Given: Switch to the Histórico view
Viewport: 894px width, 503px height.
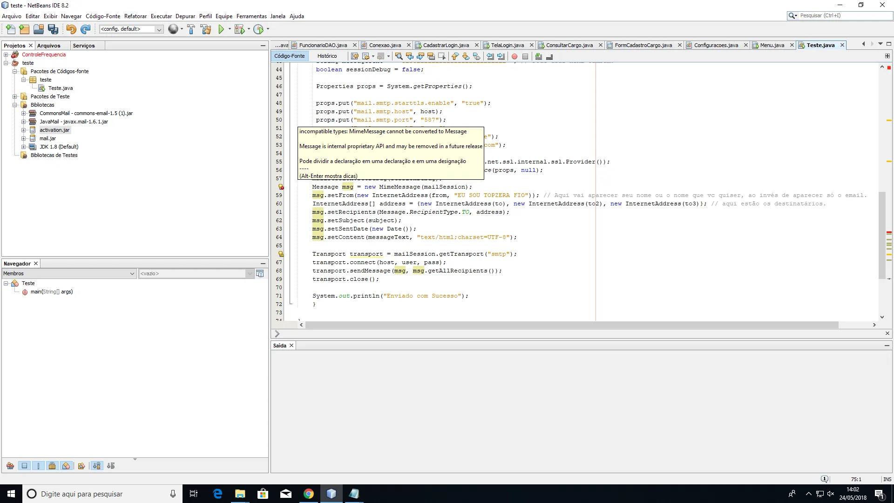Looking at the screenshot, I should 327,56.
